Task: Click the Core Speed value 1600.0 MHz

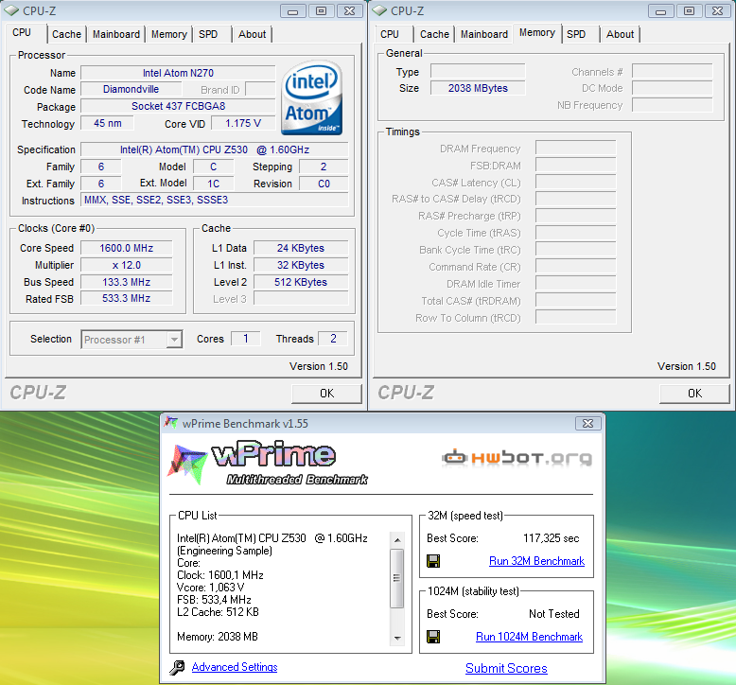Action: click(x=126, y=248)
